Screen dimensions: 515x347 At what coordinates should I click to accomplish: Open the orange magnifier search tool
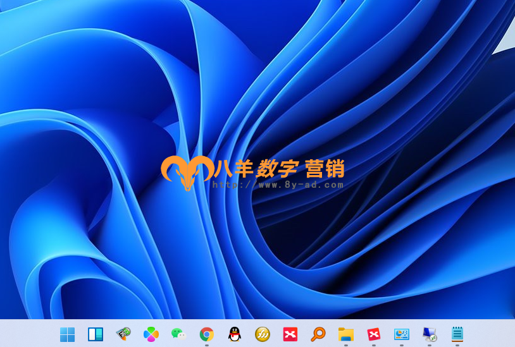tap(318, 334)
